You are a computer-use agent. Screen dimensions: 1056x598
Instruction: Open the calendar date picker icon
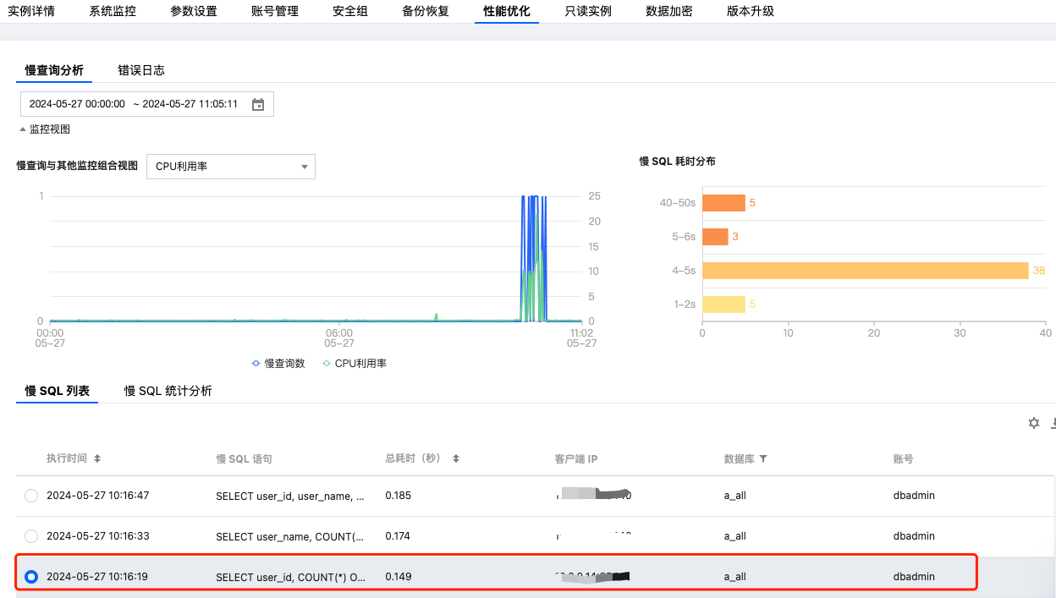pos(258,104)
